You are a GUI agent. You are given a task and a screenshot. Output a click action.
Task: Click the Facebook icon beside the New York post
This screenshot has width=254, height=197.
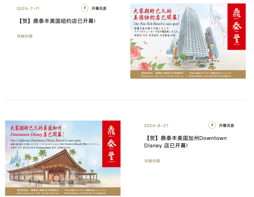point(85,8)
